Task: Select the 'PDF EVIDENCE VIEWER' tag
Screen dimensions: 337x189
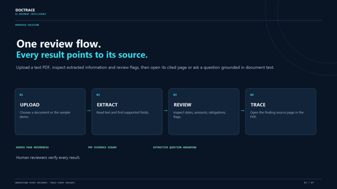Action: click(x=102, y=147)
